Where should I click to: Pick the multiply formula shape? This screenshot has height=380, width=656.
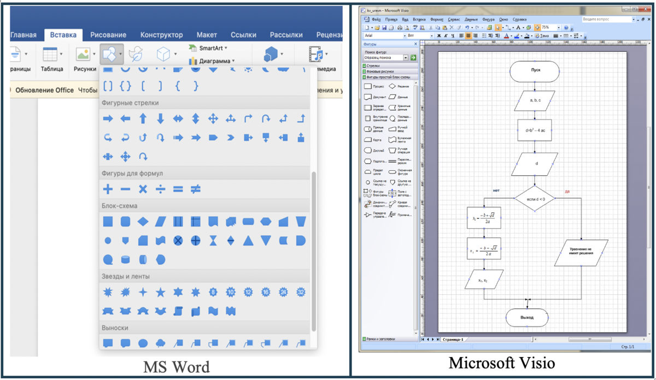point(143,189)
